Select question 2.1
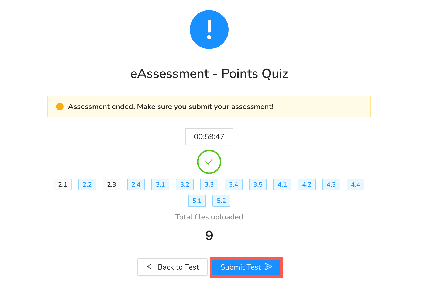 (x=63, y=184)
